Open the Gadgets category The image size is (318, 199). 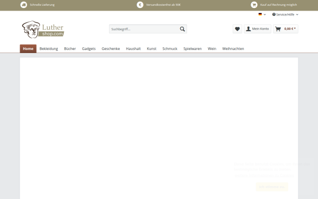89,49
